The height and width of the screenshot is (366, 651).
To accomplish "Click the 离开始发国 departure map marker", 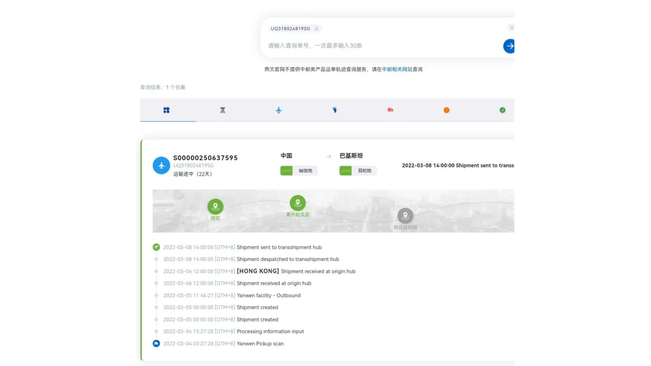I will pos(298,203).
